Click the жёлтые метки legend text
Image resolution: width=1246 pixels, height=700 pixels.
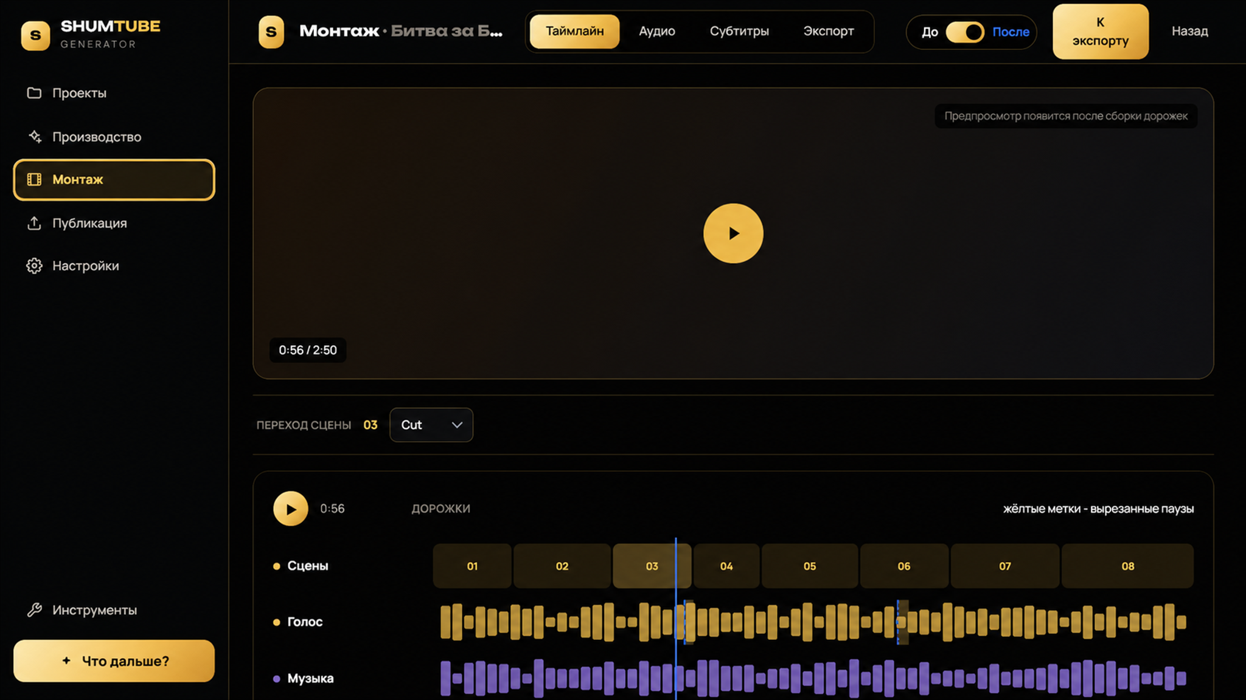coord(1098,509)
